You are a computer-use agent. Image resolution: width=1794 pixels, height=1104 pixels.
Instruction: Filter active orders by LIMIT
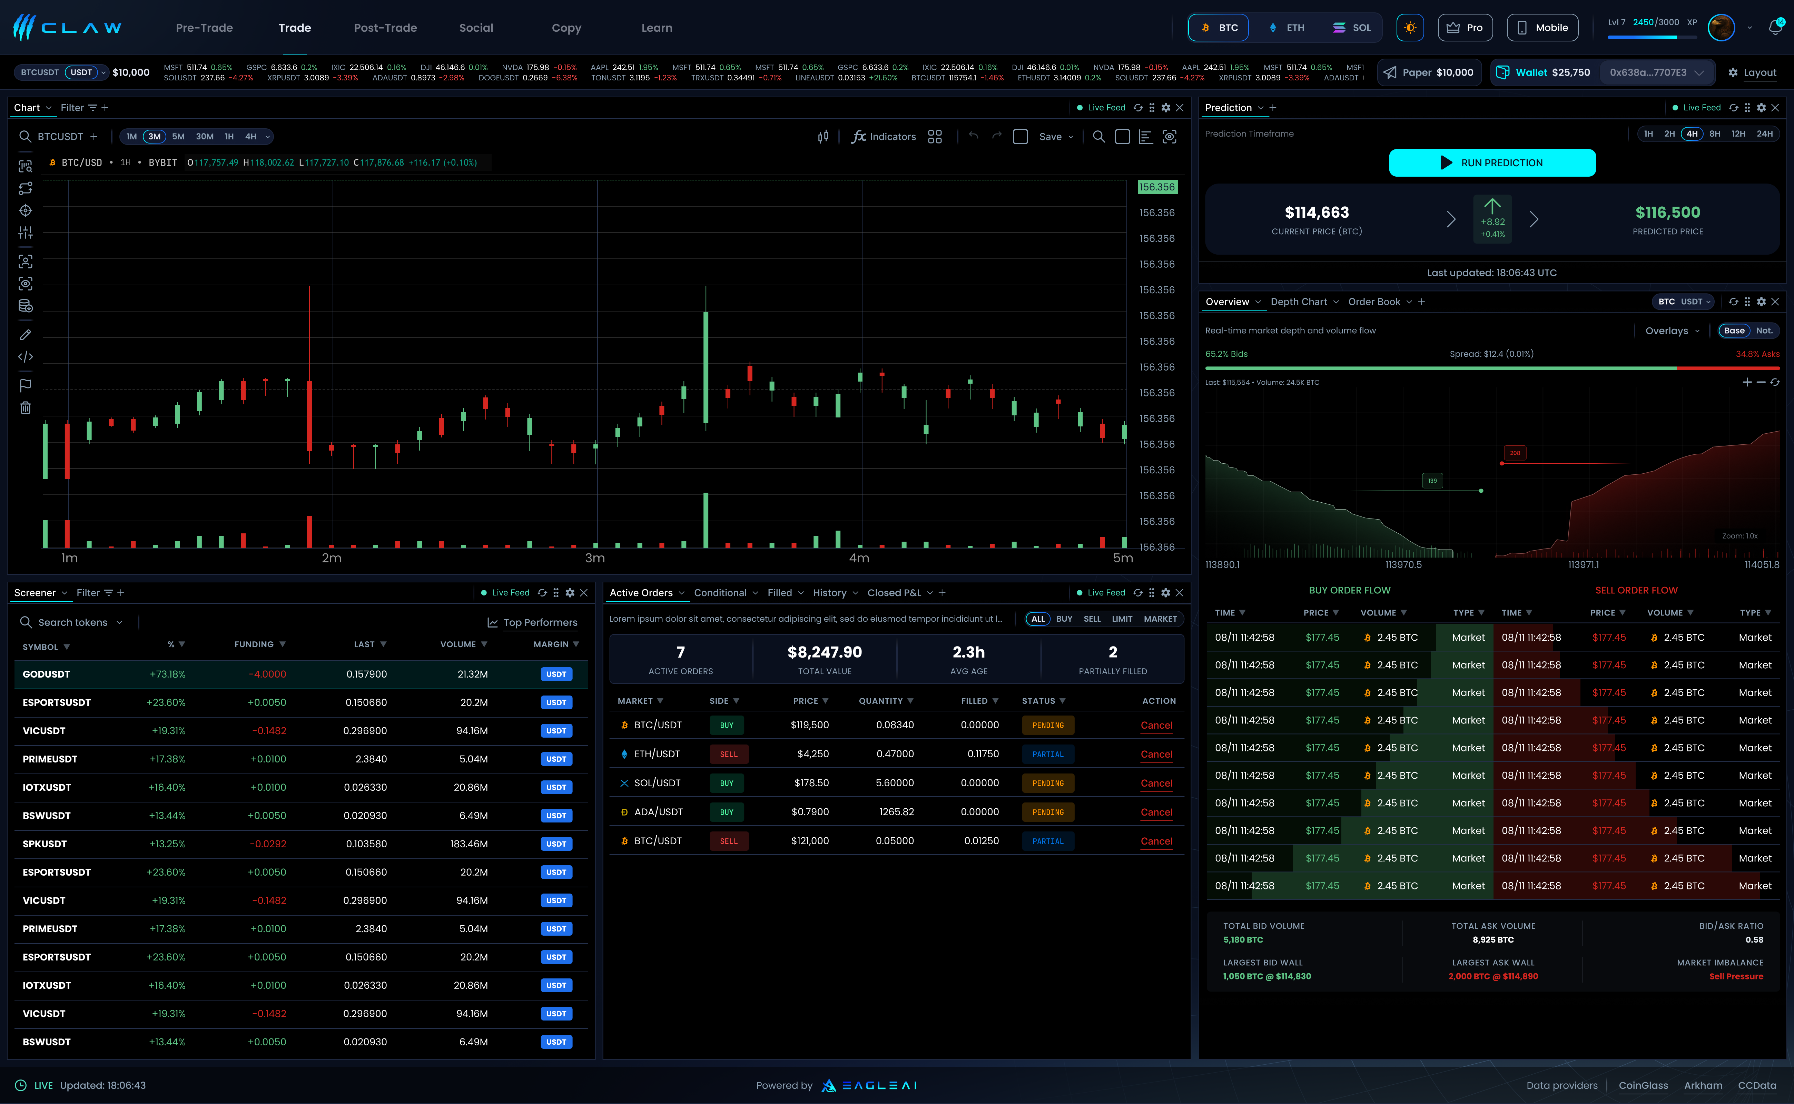click(1122, 619)
